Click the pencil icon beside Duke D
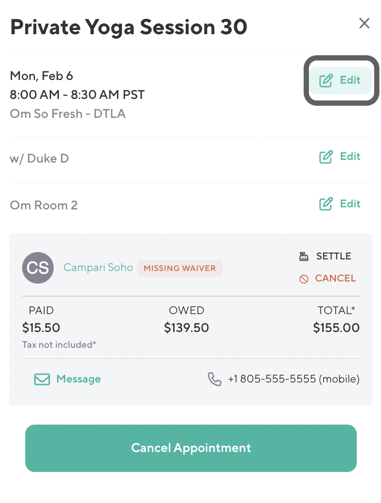Viewport: 381px width, 503px height. coord(326,157)
